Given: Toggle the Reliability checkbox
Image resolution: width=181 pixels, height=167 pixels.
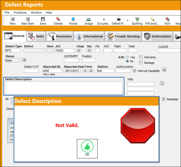Looking at the screenshot, I should [x=163, y=99].
